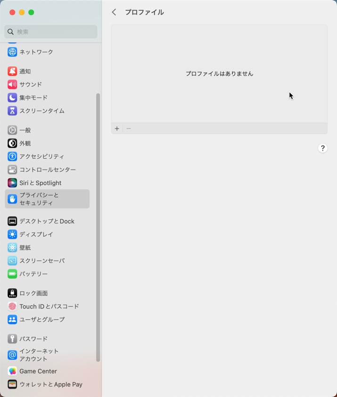This screenshot has height=397, width=337.
Task: Select 集中モード label in sidebar
Action: [x=33, y=98]
